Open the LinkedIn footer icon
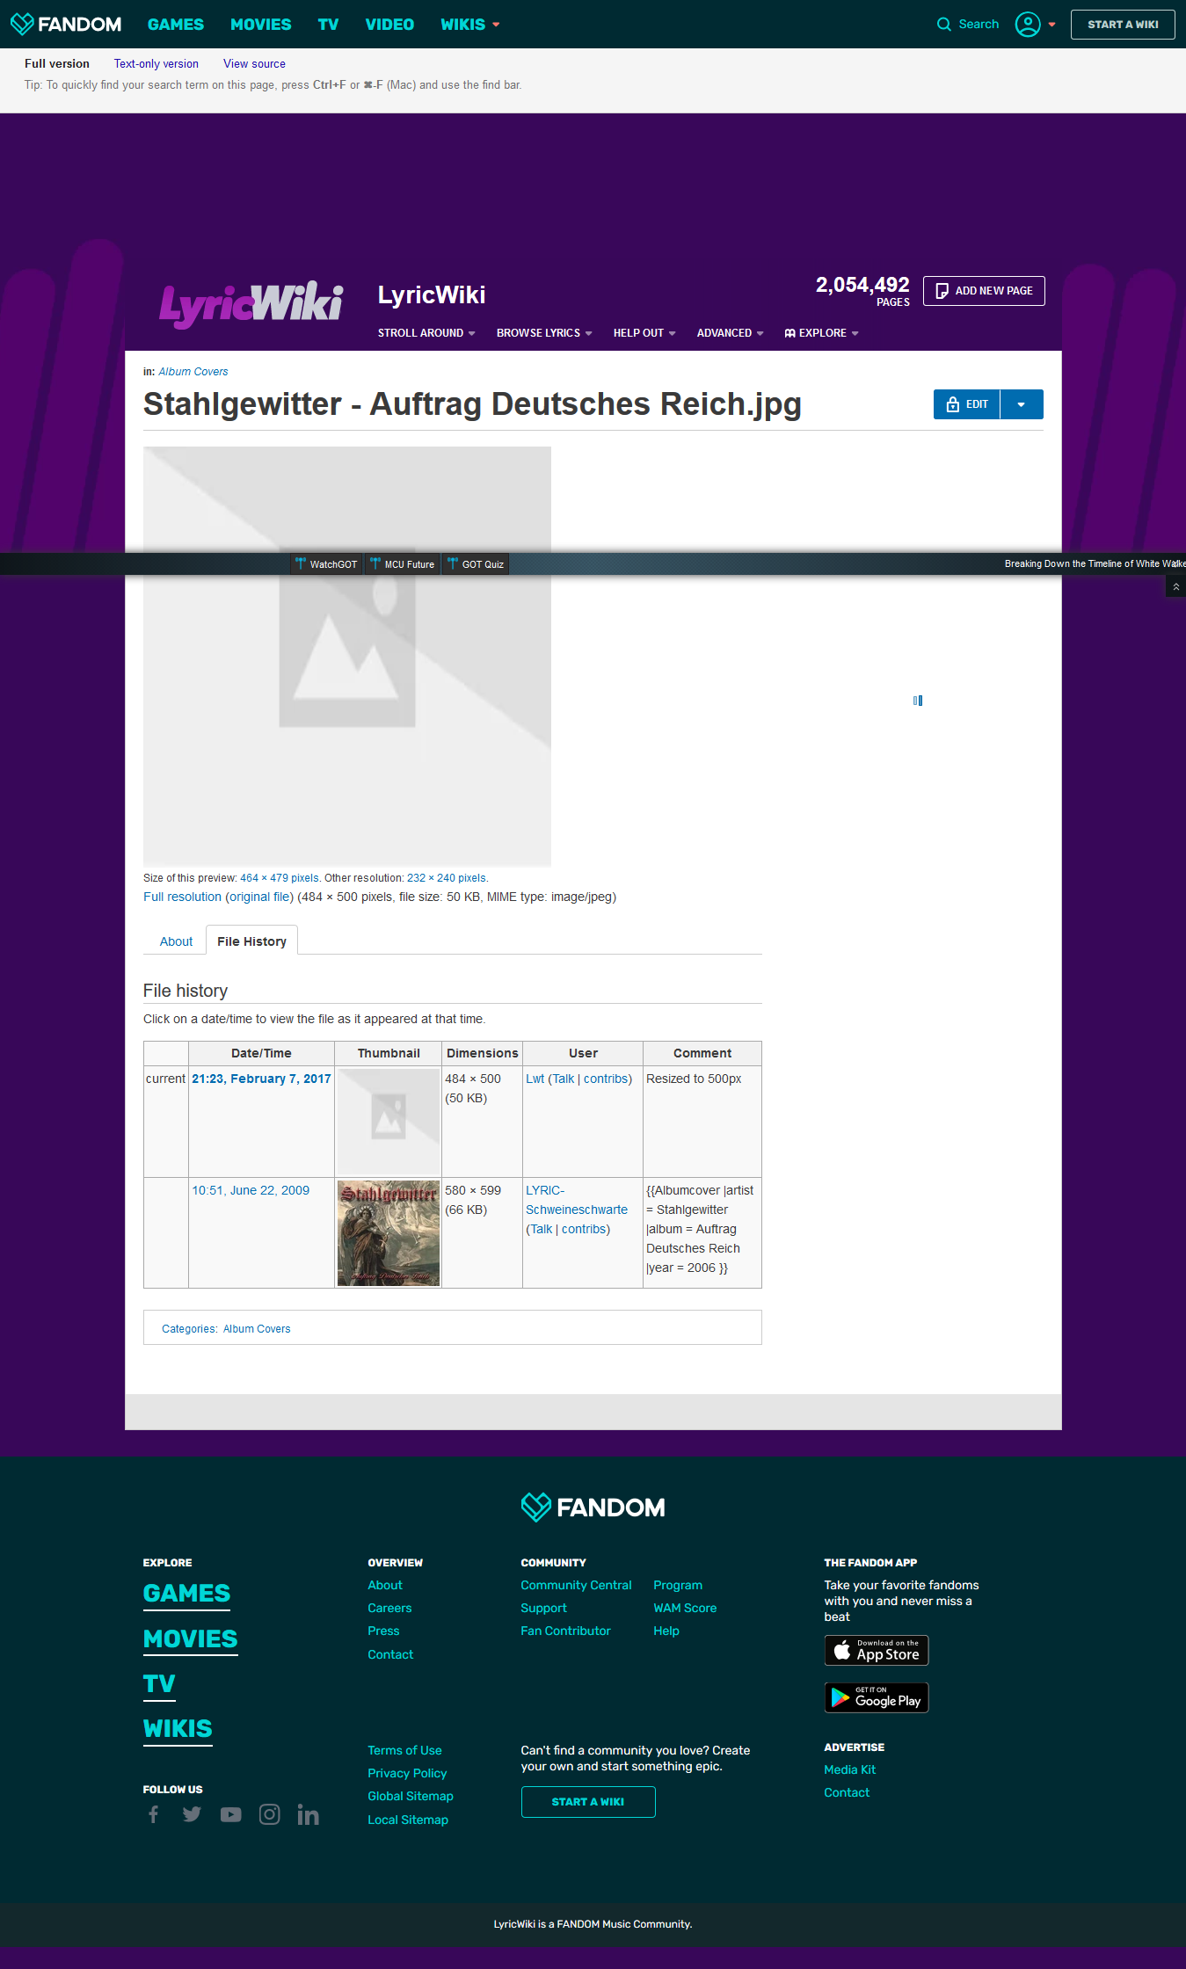This screenshot has height=1969, width=1186. click(x=308, y=1814)
